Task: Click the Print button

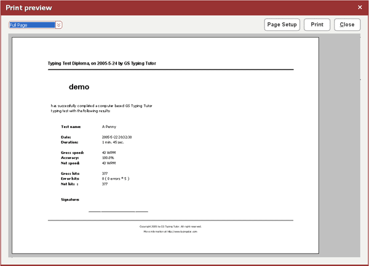Action: [317, 25]
